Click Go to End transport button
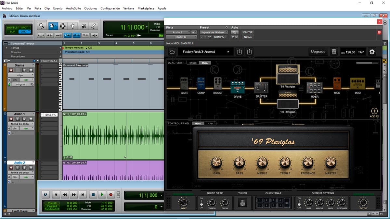This screenshot has height=219, width=390. click(83, 195)
